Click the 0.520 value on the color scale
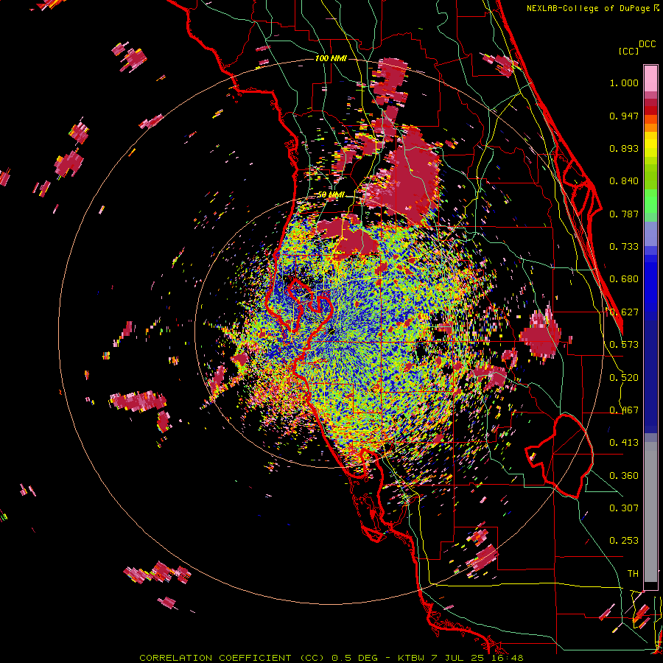This screenshot has height=663, width=663. pyautogui.click(x=624, y=378)
